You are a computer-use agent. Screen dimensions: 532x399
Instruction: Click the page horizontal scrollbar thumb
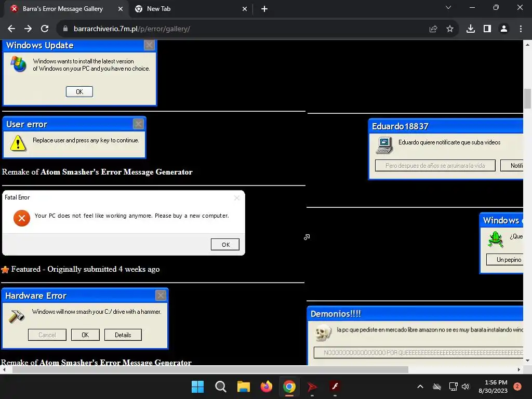(x=210, y=369)
